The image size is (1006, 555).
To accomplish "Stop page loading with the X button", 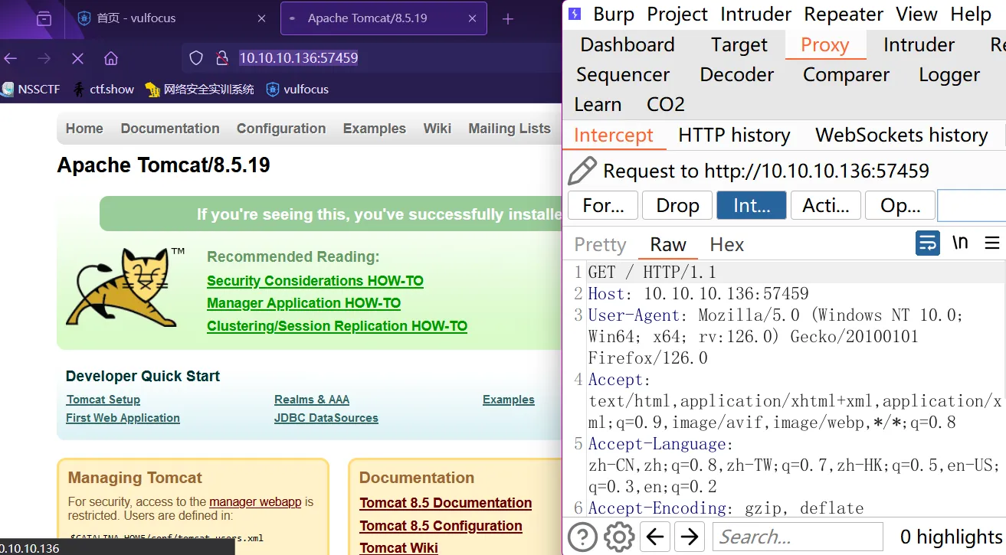I will point(77,58).
